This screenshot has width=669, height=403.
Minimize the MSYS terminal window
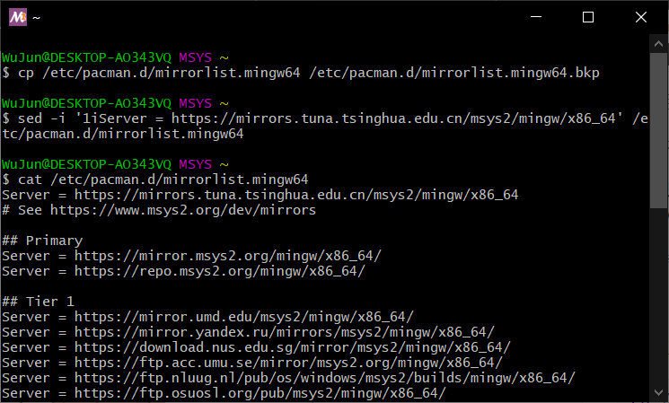[x=536, y=17]
